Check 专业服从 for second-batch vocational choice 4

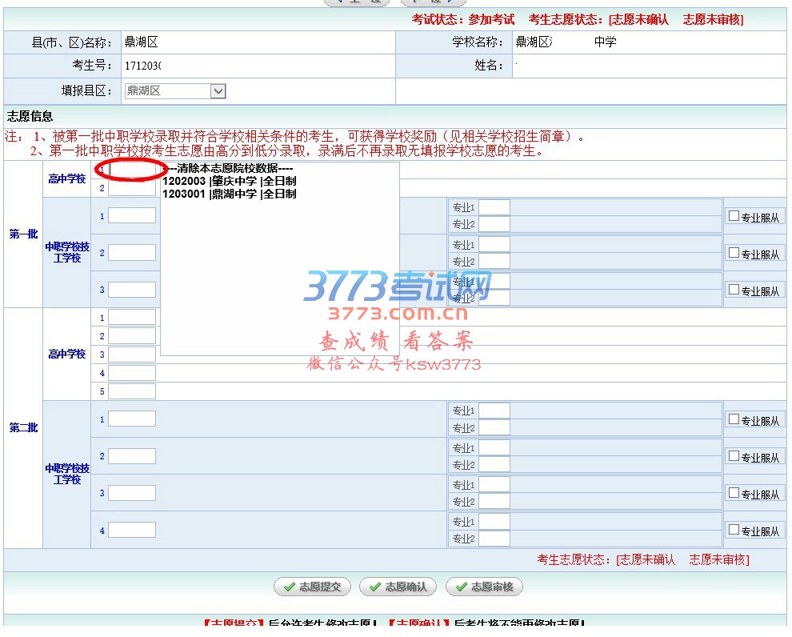[734, 530]
